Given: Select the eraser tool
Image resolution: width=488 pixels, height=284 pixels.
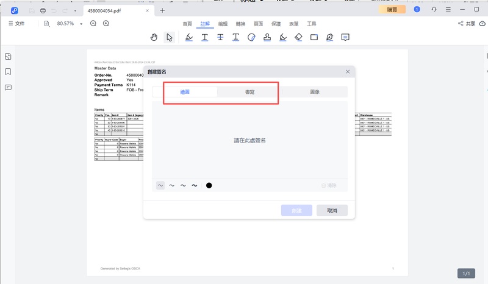Looking at the screenshot, I should pos(298,37).
